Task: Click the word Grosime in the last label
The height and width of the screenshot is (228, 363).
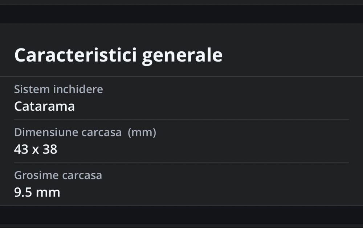Action: click(x=36, y=176)
